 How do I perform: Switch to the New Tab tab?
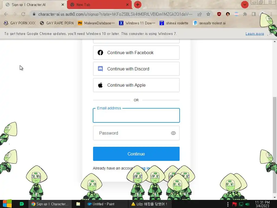99,5
